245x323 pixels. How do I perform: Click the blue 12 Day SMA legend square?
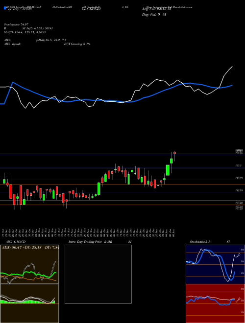[5, 8]
